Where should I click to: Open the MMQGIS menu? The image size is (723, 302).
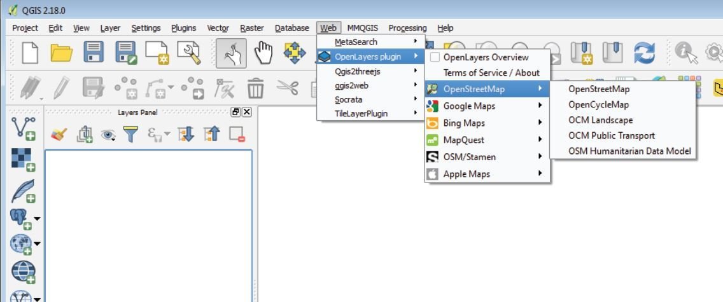362,28
